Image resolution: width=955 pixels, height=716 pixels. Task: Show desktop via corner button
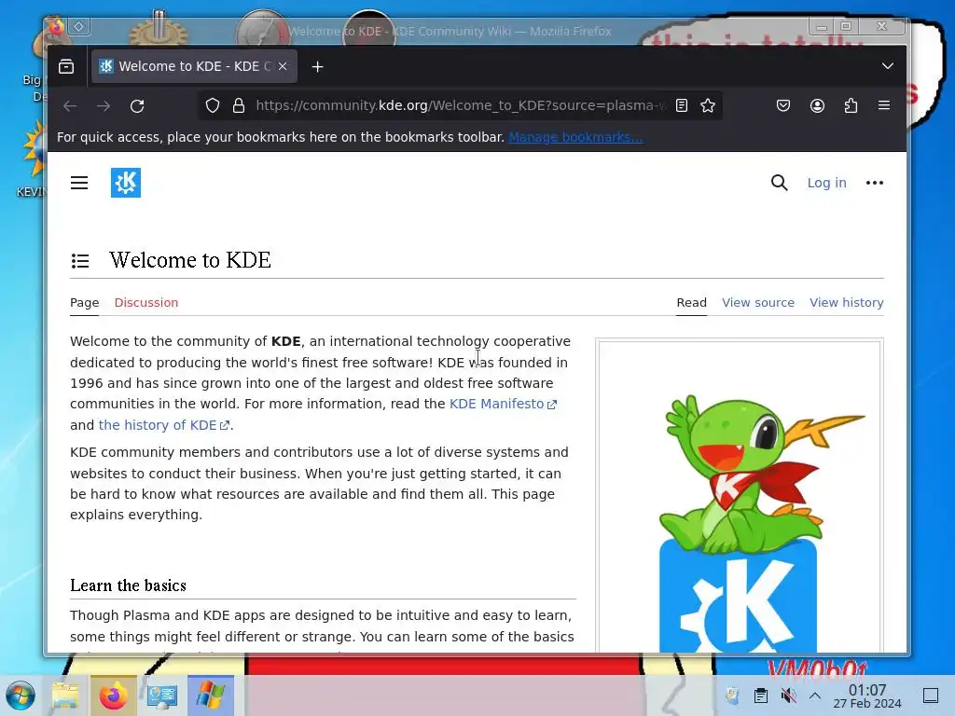coord(931,695)
